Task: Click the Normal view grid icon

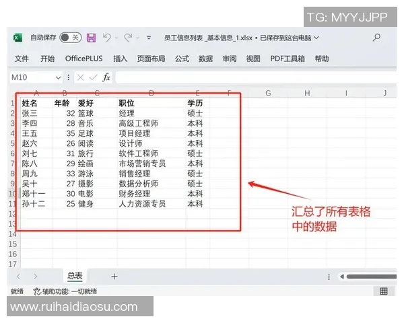Action: (384, 291)
